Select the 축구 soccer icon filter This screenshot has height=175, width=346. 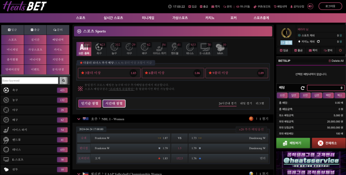point(99,48)
